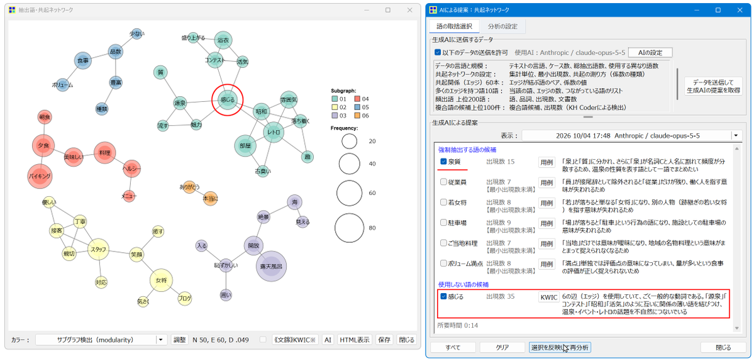Image resolution: width=754 pixels, height=361 pixels.
Task: Open 用例 for 駐車場
Action: [x=546, y=223]
